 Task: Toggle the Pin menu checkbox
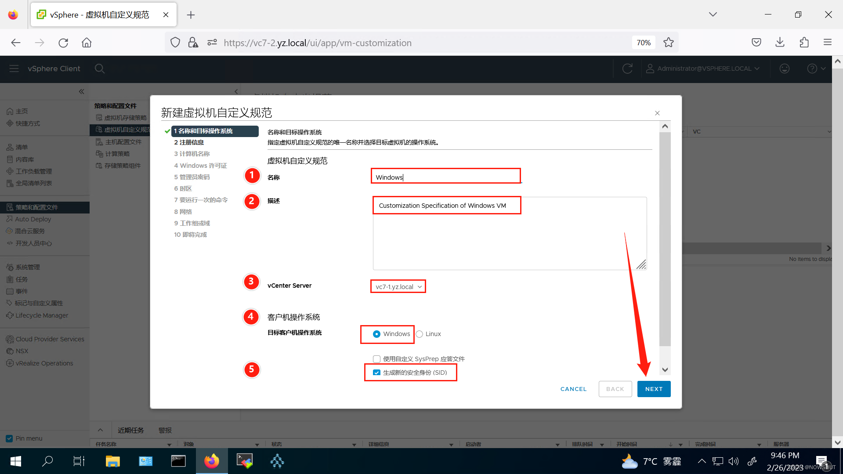[9, 438]
